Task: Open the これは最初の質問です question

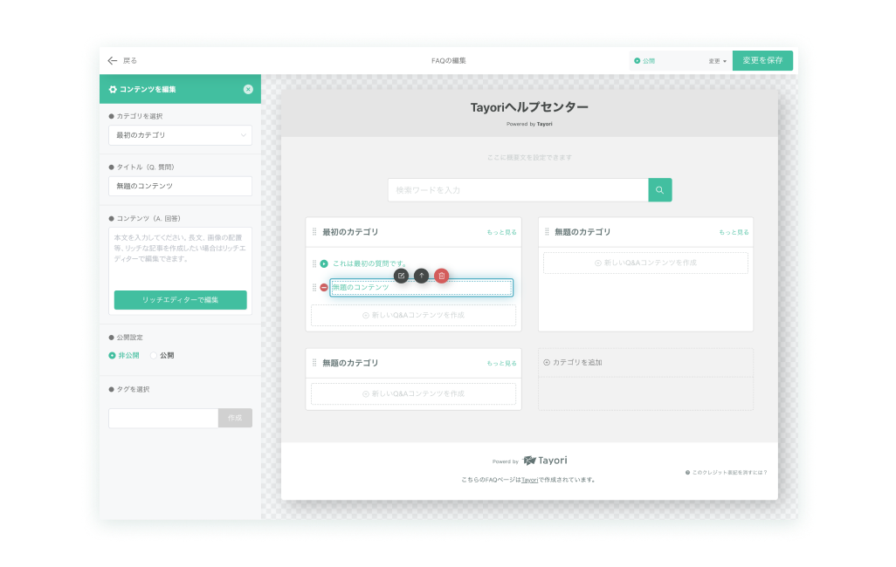Action: click(369, 263)
